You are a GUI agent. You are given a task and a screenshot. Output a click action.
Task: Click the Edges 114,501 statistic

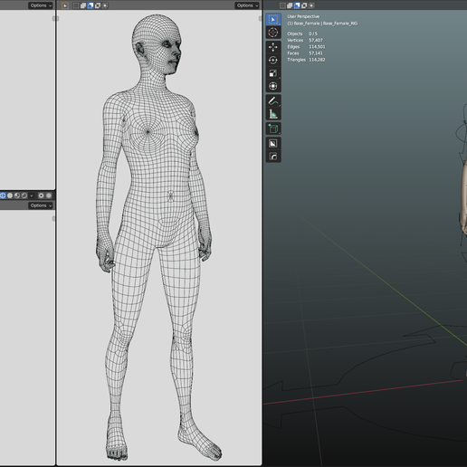tap(306, 47)
